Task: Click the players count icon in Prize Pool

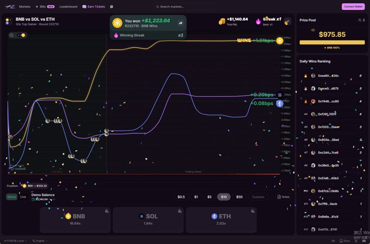Action: coord(361,20)
